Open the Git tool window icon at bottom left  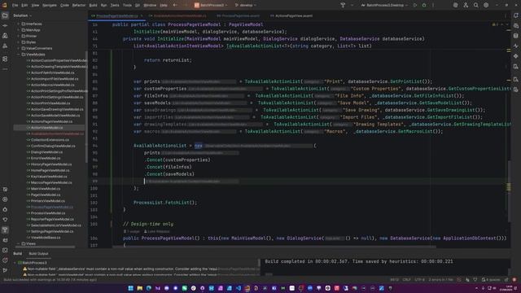pos(5,270)
